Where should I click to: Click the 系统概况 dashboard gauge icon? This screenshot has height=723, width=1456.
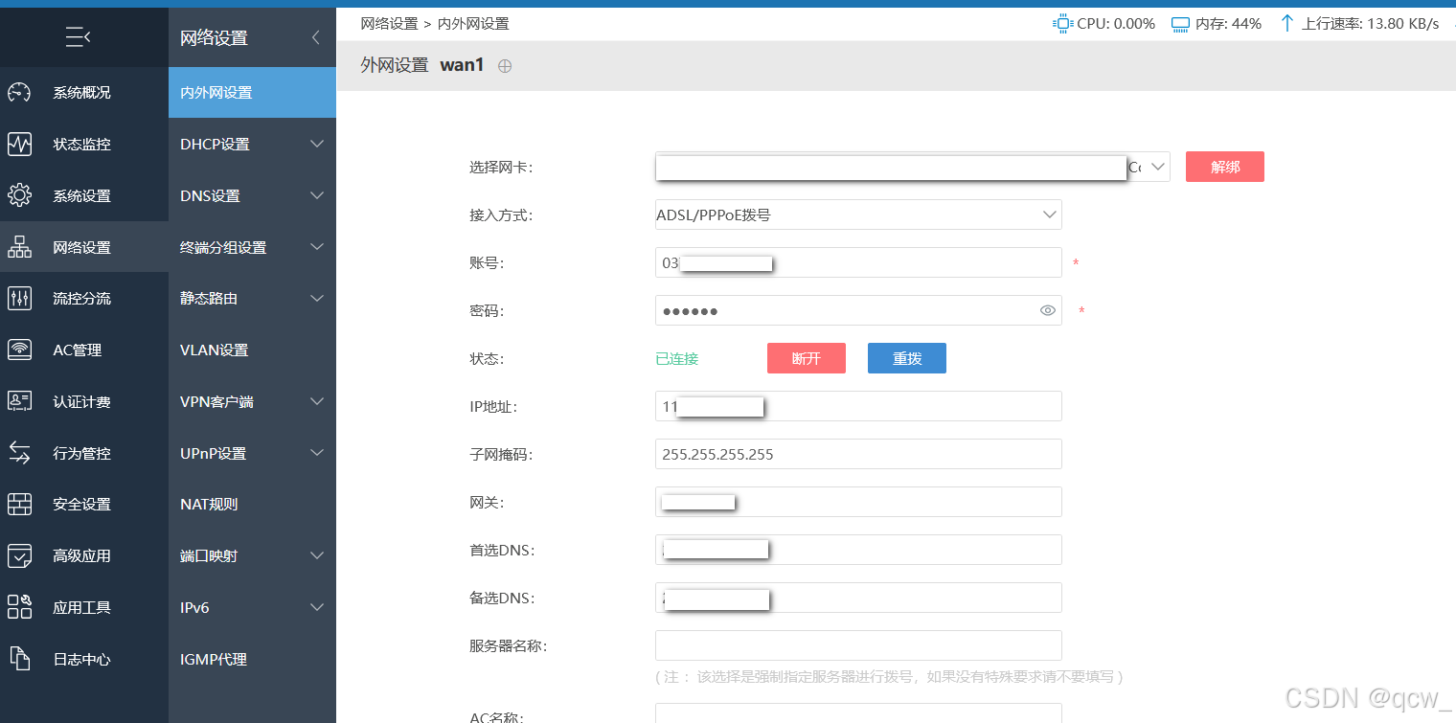click(x=19, y=93)
